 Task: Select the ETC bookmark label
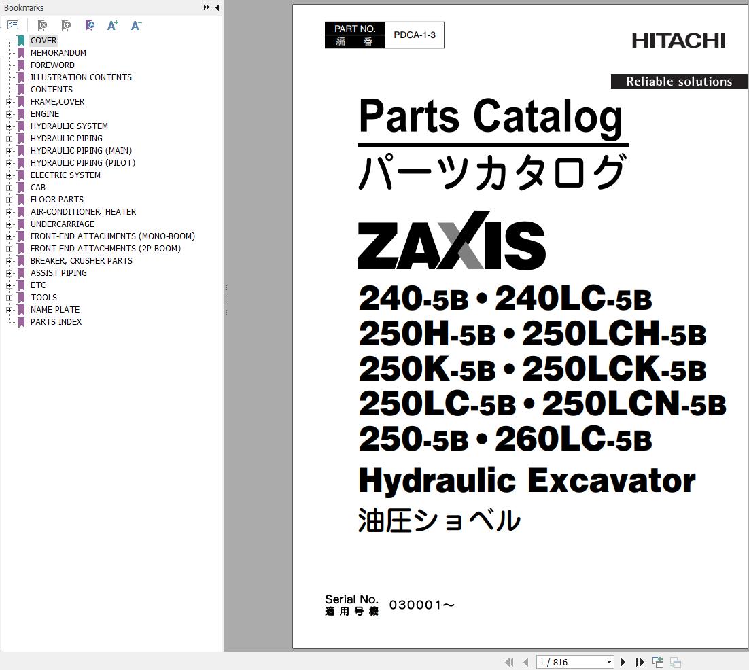pyautogui.click(x=38, y=285)
